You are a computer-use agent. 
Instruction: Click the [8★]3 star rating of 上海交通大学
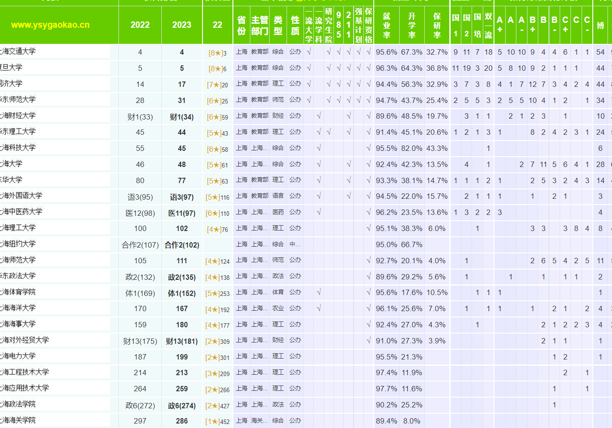point(217,51)
